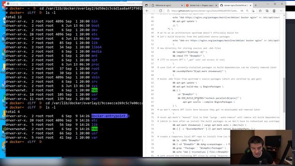Screen dimensions: 295x166
Task: Go back in the browser
Action: [x=147, y=11]
